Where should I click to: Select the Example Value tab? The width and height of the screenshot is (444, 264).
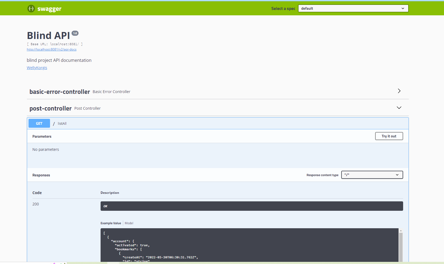[x=111, y=223]
